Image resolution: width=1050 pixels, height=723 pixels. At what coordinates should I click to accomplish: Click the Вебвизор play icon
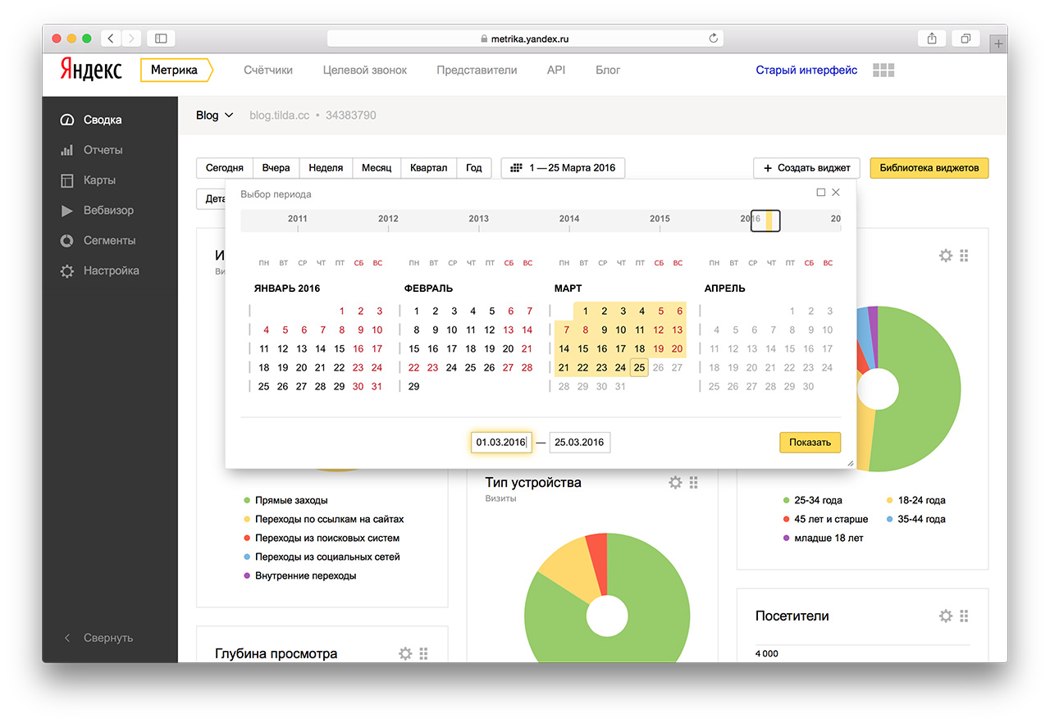click(67, 211)
